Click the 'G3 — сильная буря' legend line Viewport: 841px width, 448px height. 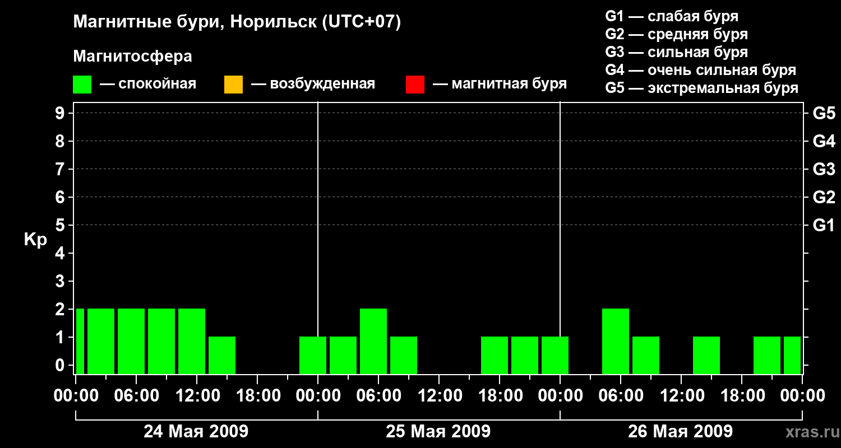pyautogui.click(x=677, y=52)
